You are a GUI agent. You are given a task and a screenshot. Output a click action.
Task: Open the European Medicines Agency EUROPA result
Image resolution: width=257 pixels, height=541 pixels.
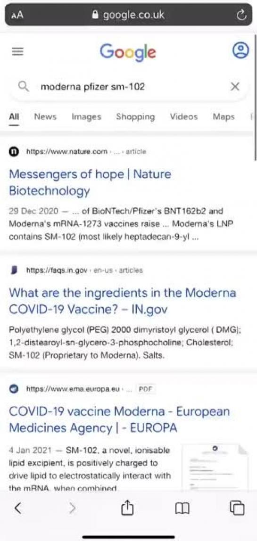pyautogui.click(x=119, y=419)
